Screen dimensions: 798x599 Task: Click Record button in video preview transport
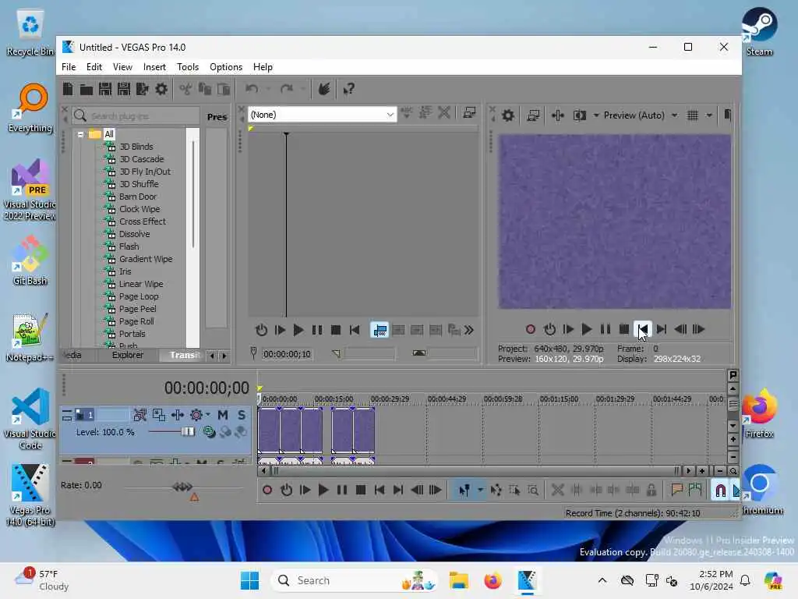tap(530, 329)
